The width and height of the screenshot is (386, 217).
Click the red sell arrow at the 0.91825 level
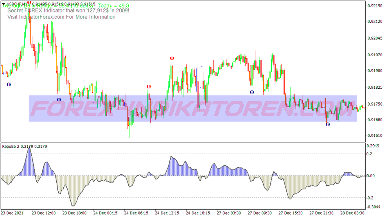click(149, 86)
